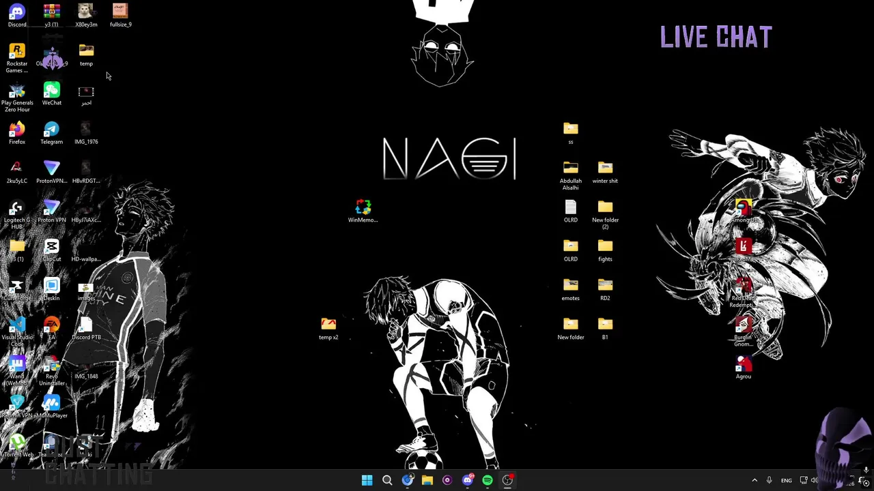Launch Visual Studio Code shortcut

click(17, 331)
